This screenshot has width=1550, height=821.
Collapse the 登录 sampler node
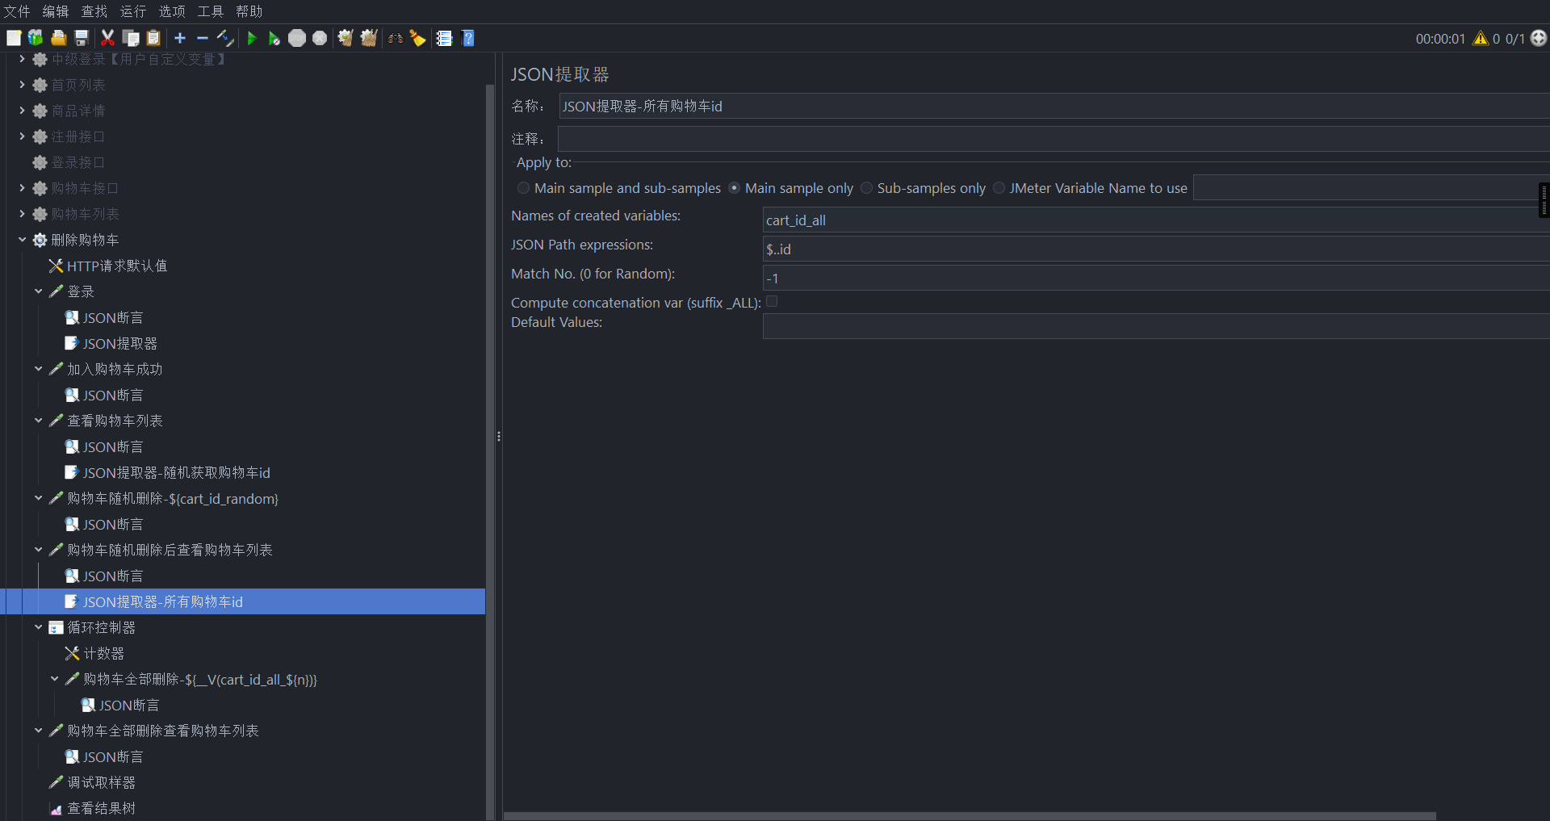click(38, 291)
